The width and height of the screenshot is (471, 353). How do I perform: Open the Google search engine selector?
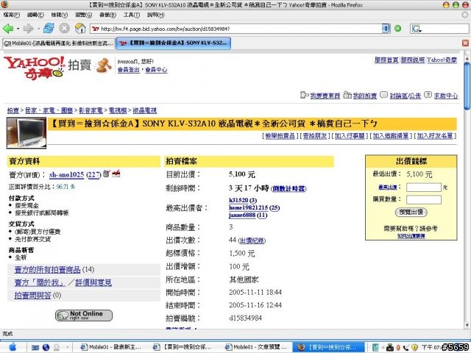417,29
